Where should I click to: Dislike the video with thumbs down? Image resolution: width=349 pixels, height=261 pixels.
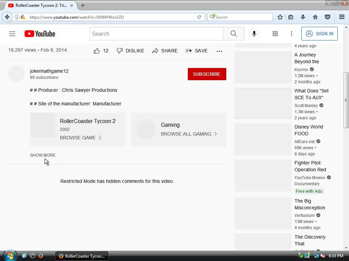131,51
